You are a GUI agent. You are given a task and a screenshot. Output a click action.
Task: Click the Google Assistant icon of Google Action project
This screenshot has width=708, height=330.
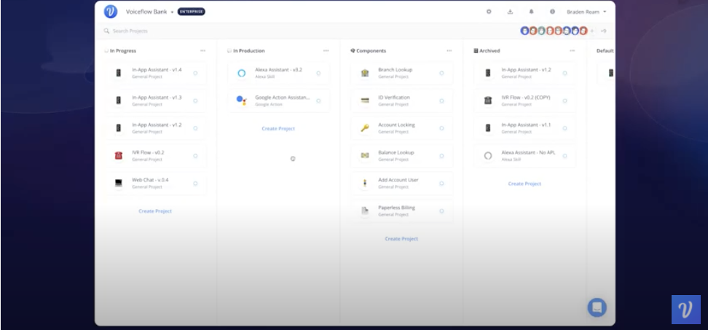coord(242,101)
